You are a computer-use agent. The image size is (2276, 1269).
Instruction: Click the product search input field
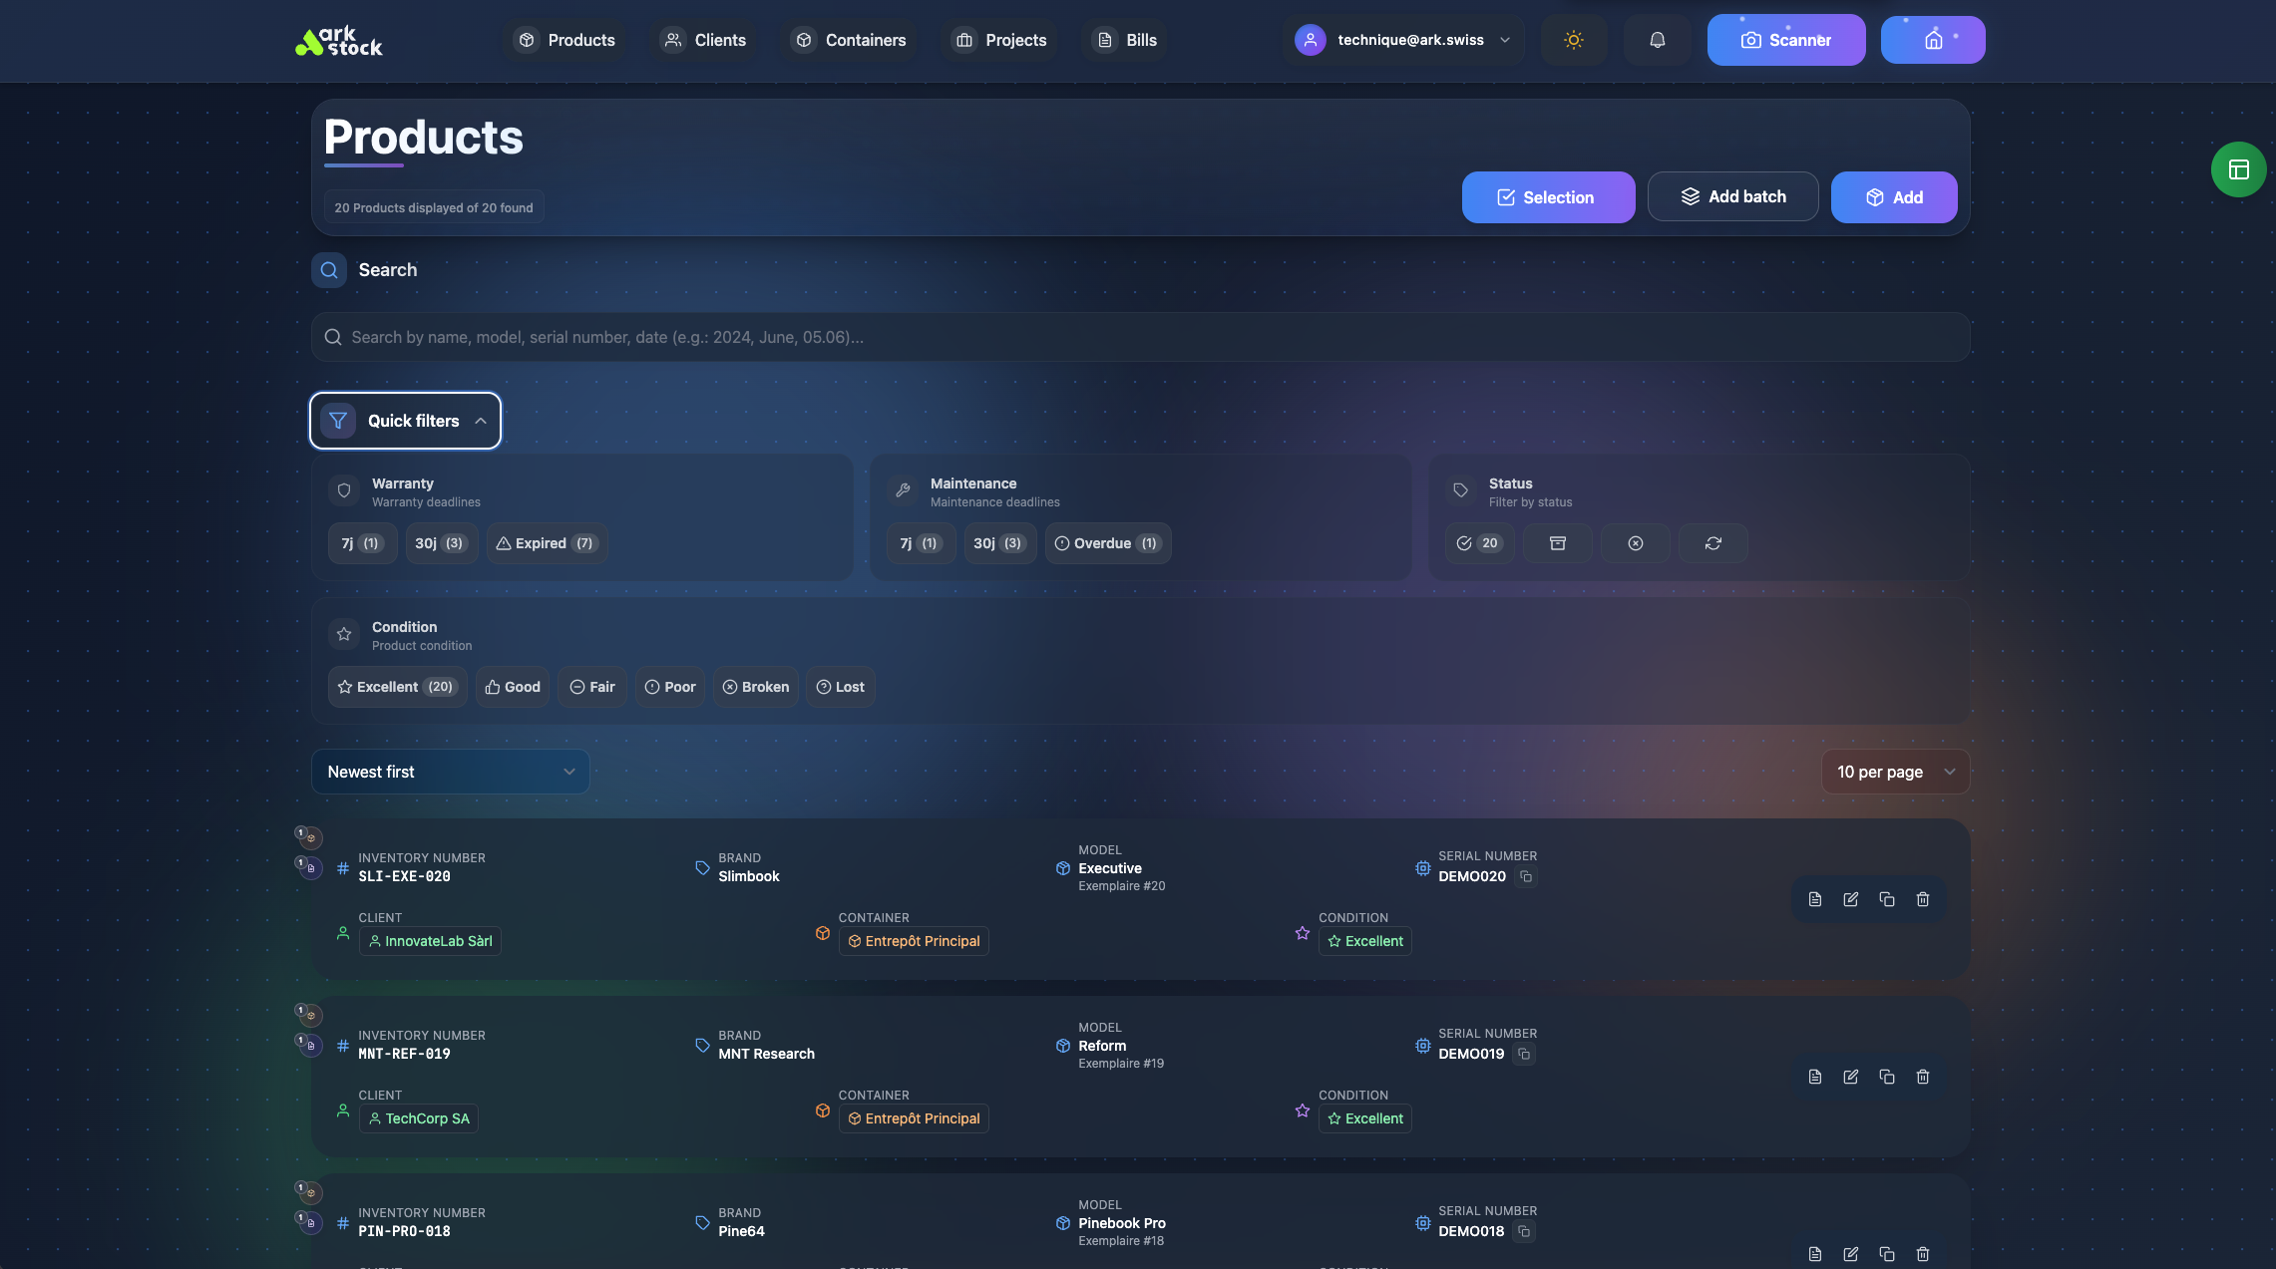tap(1140, 337)
